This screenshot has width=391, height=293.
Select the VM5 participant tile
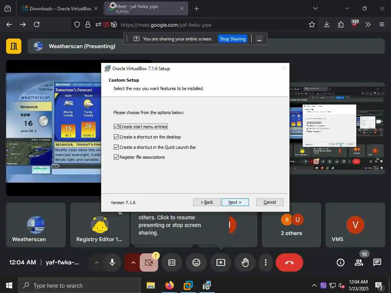[x=355, y=225]
